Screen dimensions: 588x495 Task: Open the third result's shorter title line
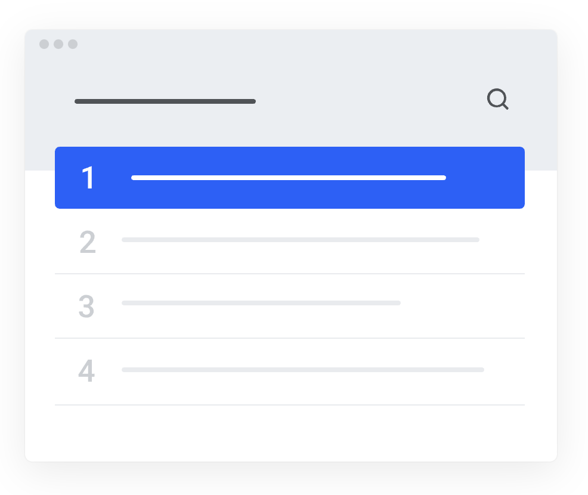pos(261,303)
